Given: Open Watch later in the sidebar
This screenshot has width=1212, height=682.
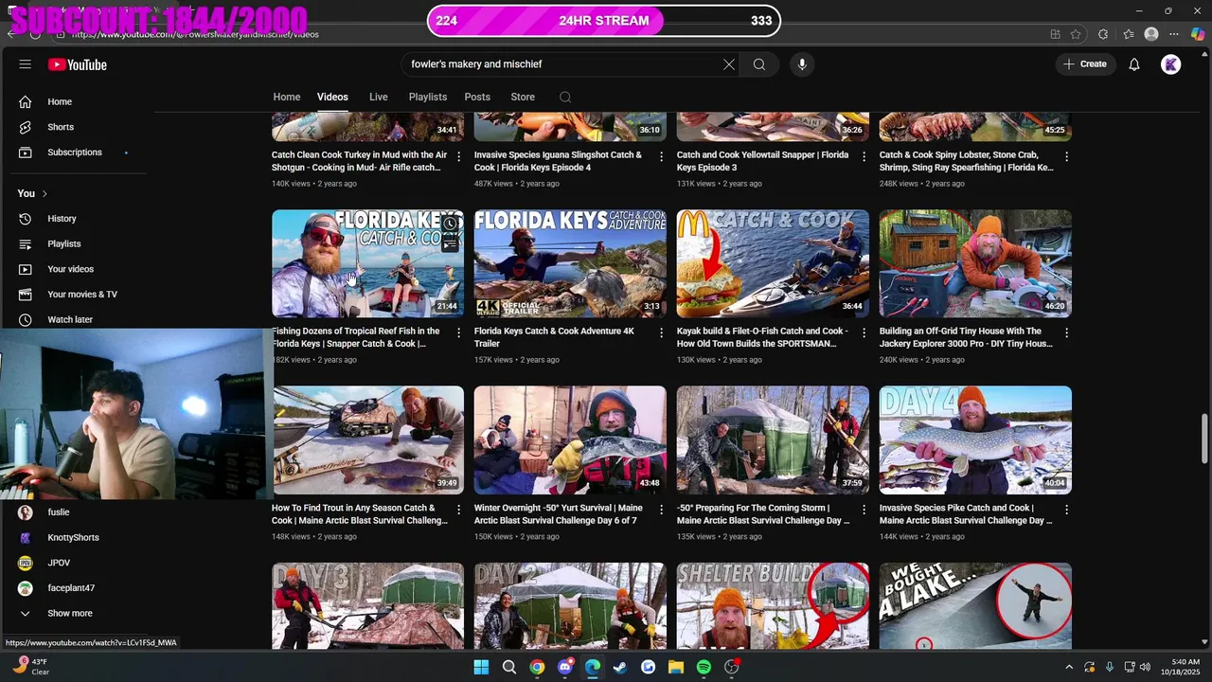Looking at the screenshot, I should click(x=70, y=319).
